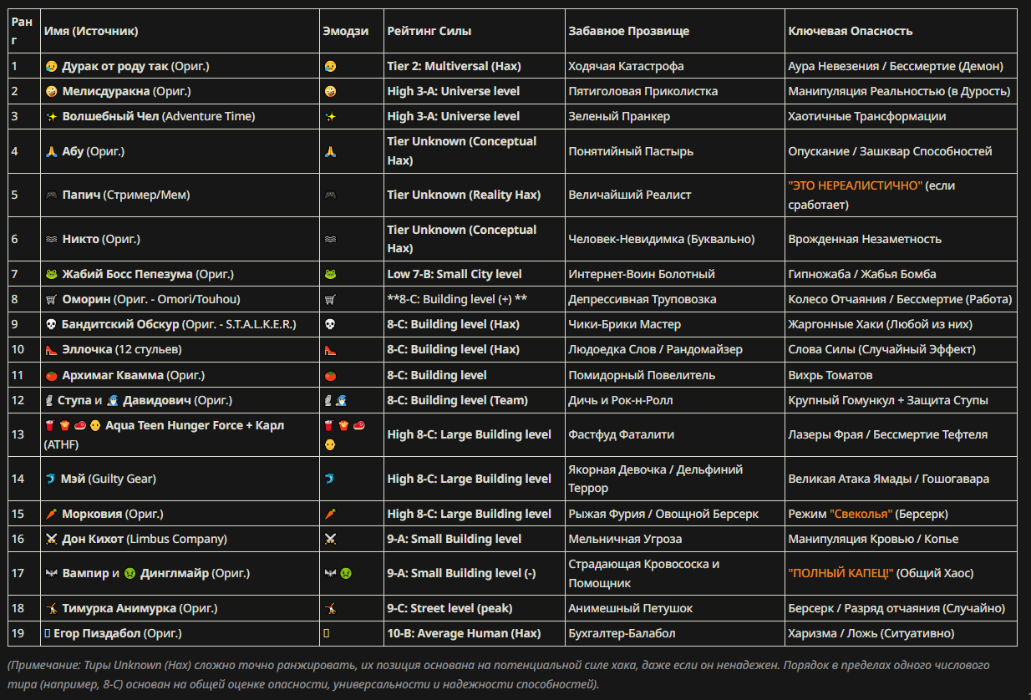Screen dimensions: 1031x700
Task: Click the orange "ПОЛНЫЙ КАПЕЦ!" text
Action: tap(841, 573)
